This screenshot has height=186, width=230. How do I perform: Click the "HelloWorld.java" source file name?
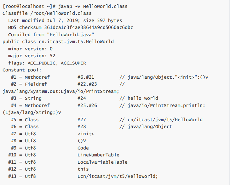70,35
